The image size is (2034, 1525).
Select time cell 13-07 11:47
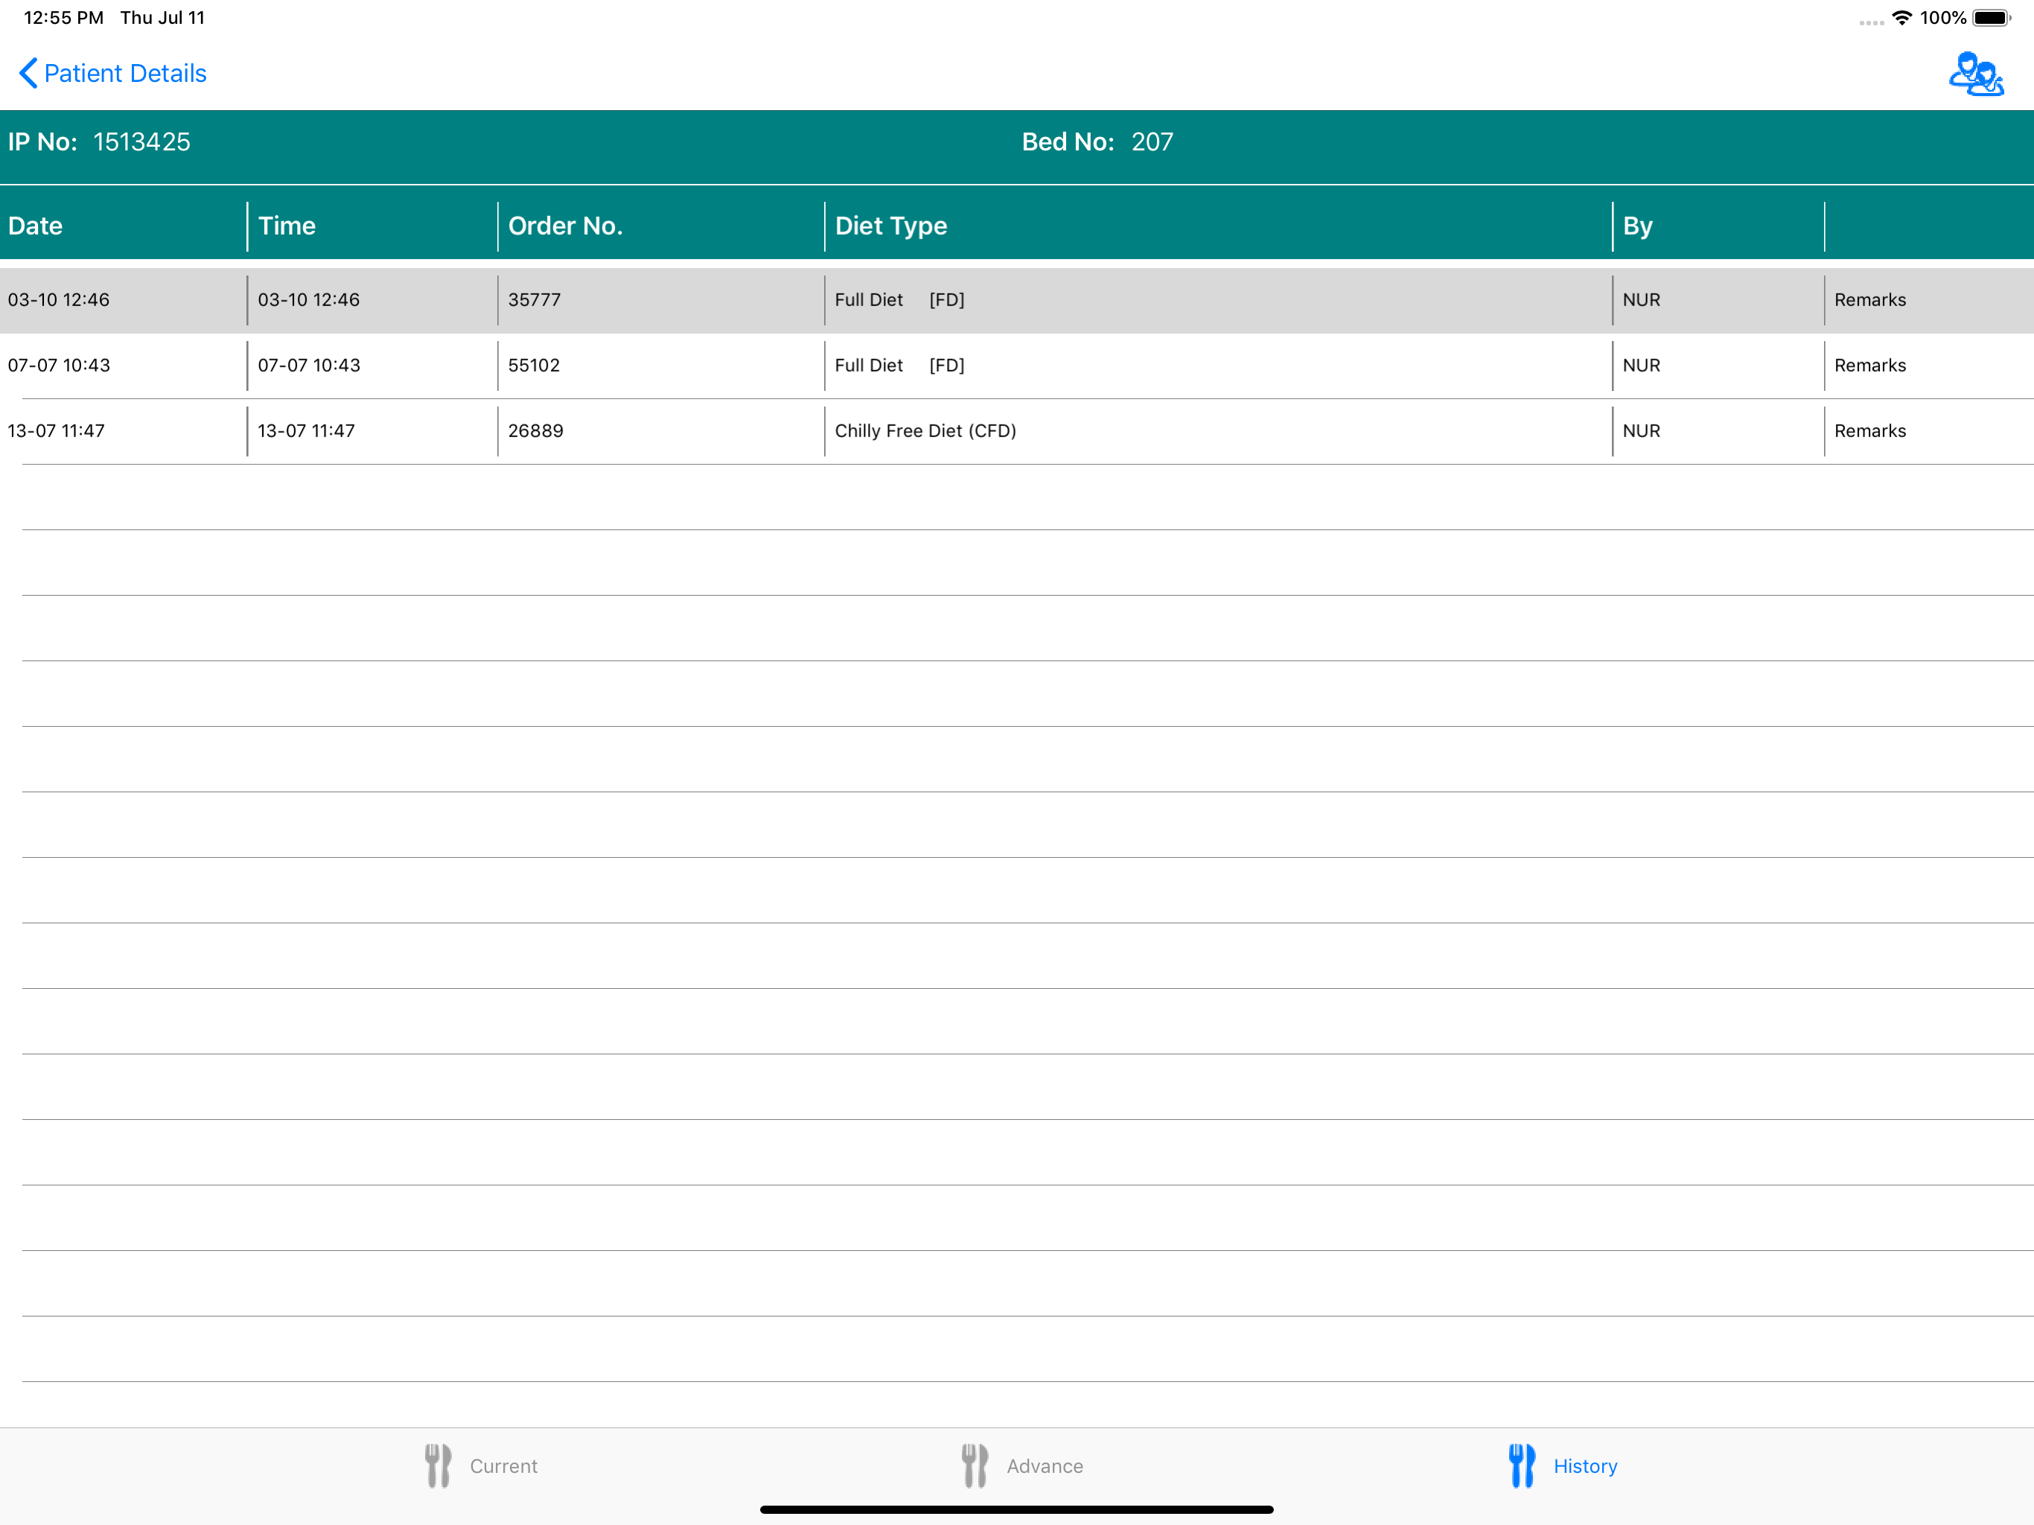coord(306,430)
